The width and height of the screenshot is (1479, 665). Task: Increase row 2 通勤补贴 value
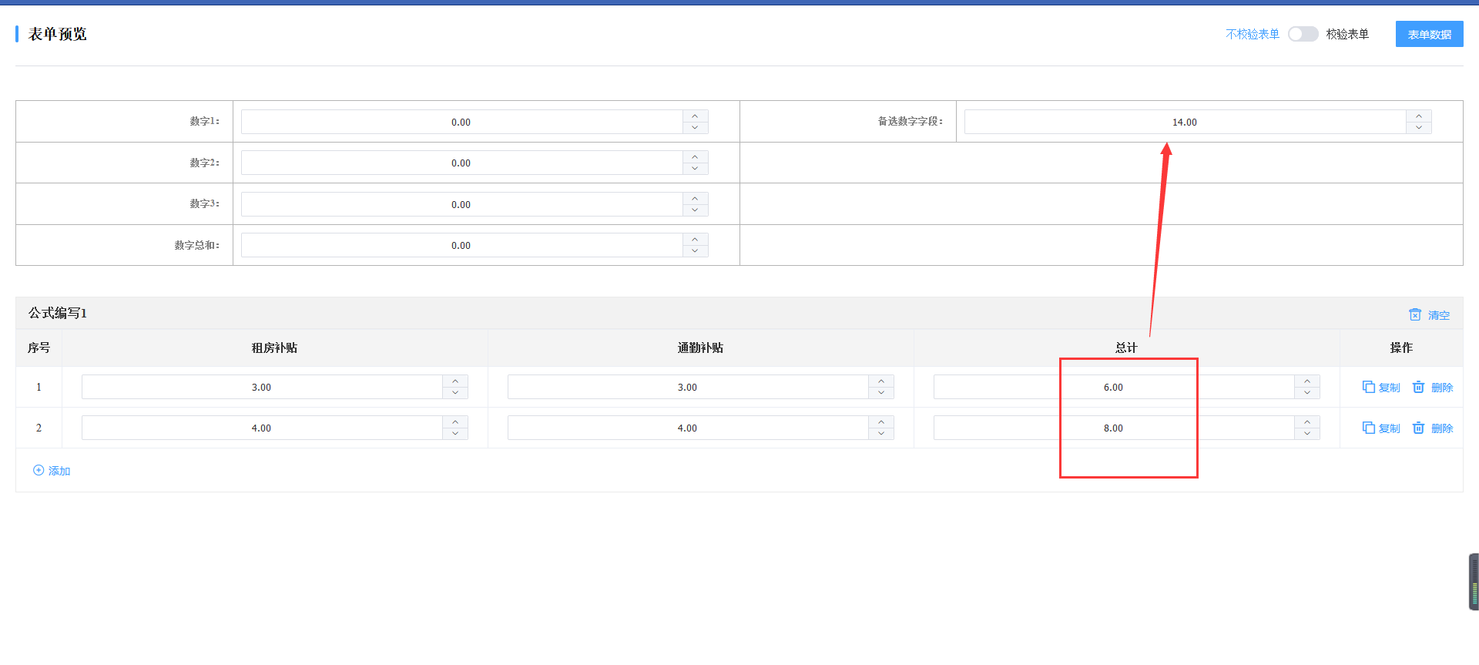881,422
